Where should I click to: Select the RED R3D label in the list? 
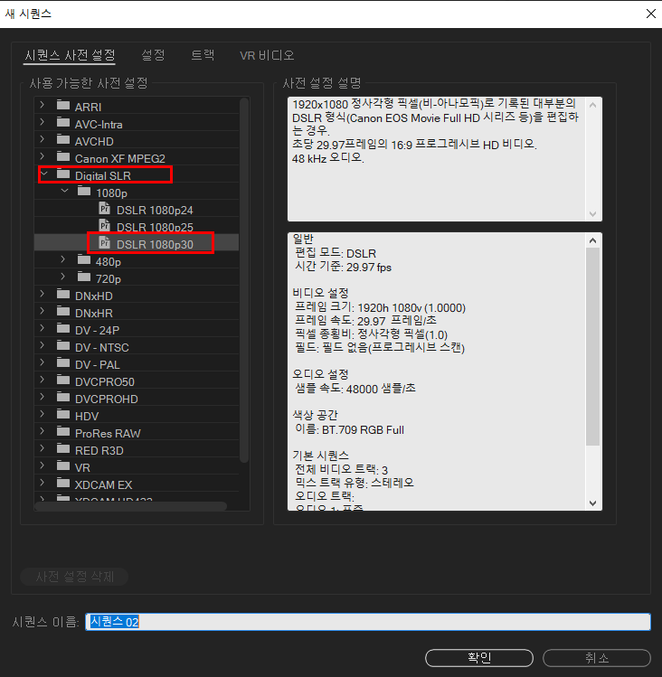[99, 450]
